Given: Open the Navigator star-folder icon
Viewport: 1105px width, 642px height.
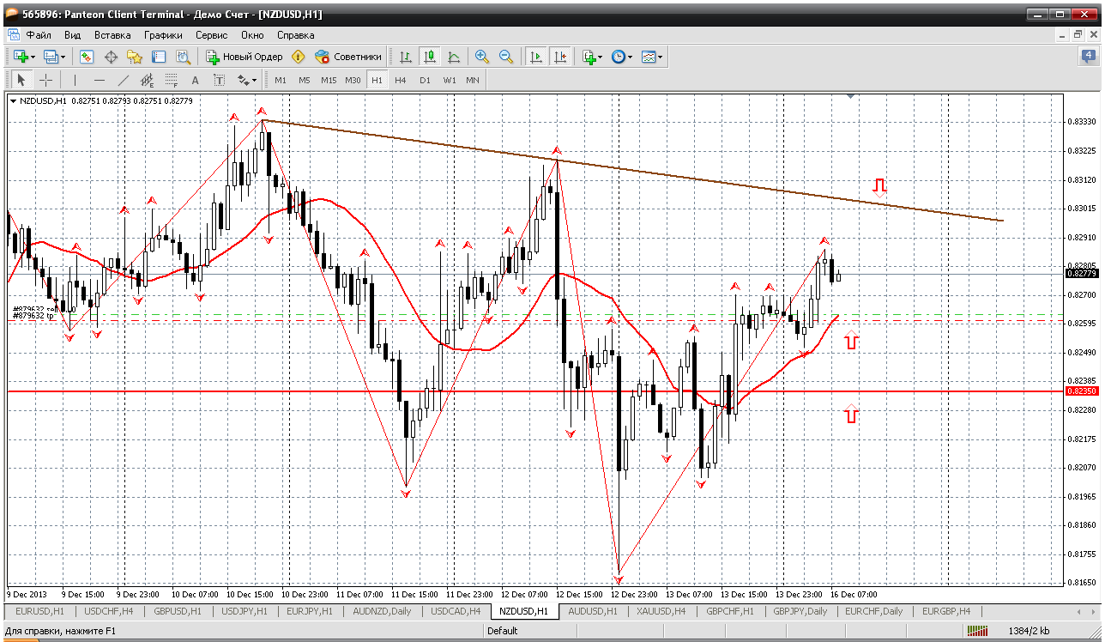Looking at the screenshot, I should pos(135,57).
